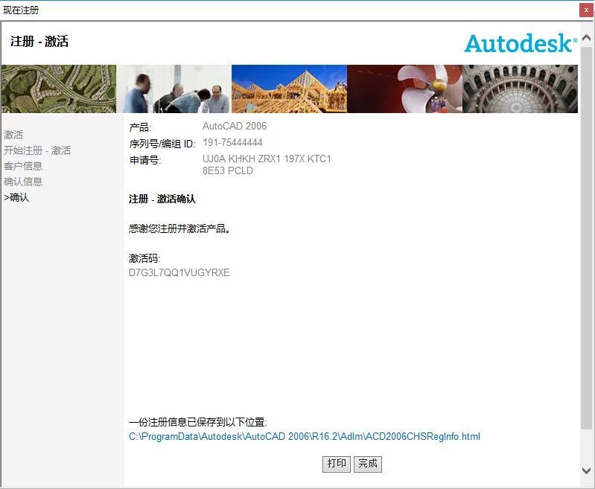Close the 现在注册 dialog window
Screen dimensions: 595x489
coord(586,10)
